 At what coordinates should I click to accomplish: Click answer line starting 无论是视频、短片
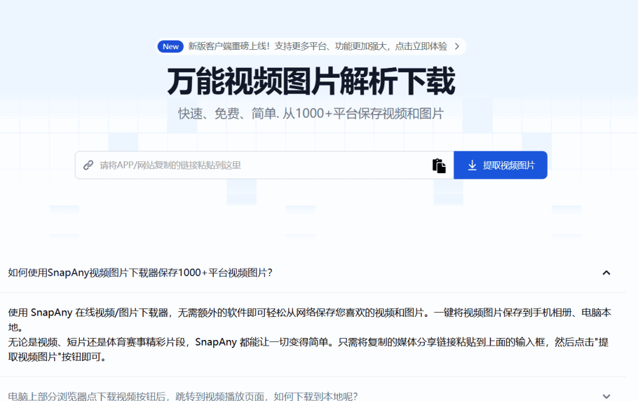pyautogui.click(x=308, y=349)
